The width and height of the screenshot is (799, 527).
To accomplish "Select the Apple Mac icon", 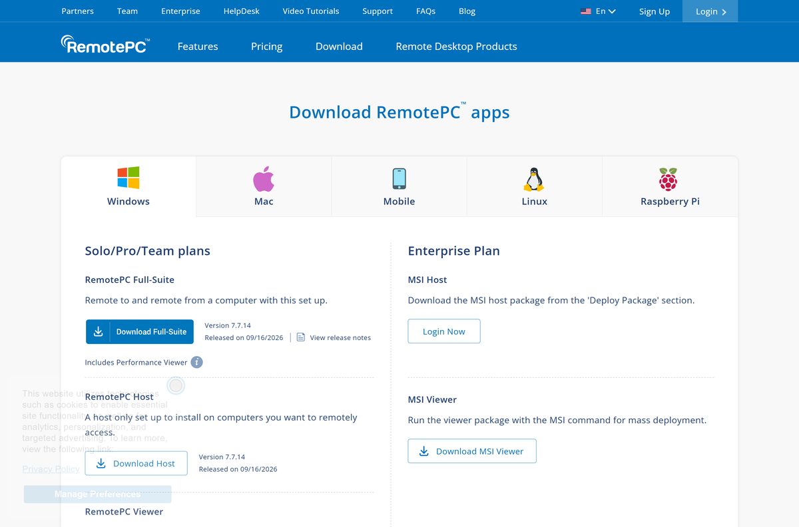I will click(x=264, y=178).
